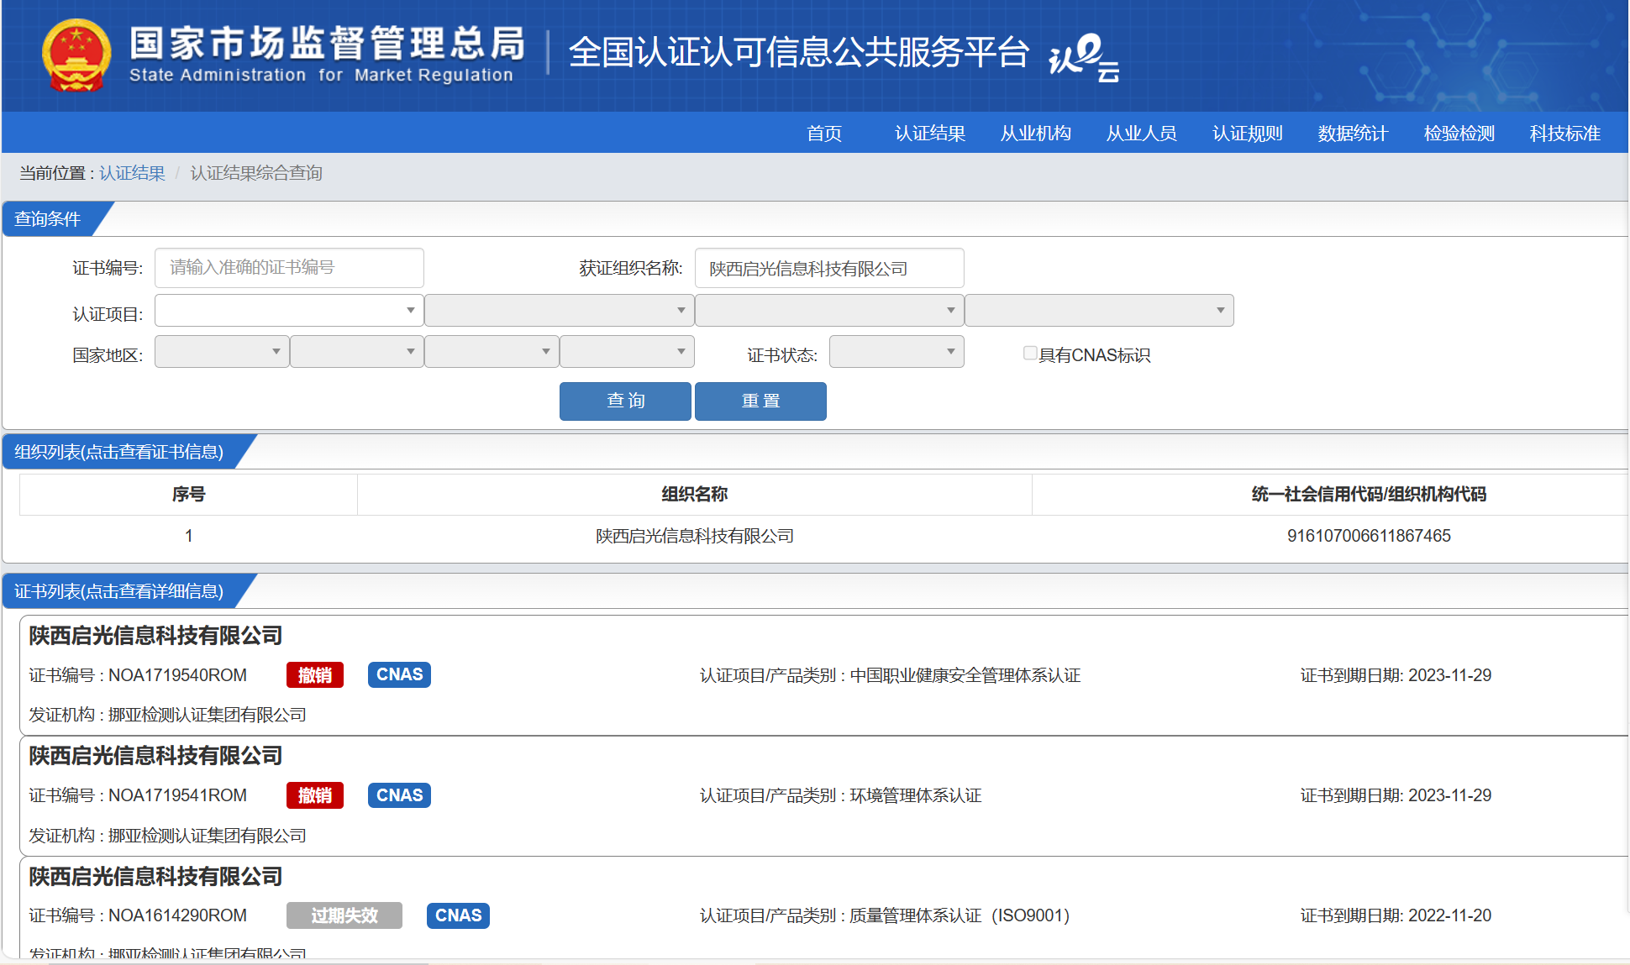This screenshot has width=1630, height=965.
Task: Click the 重置 reset button
Action: 760,401
